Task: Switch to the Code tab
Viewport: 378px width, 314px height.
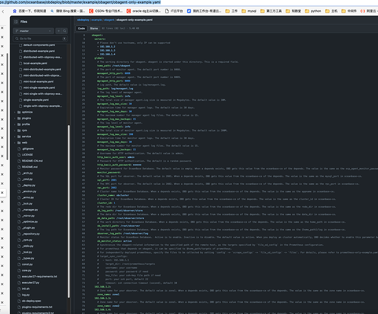Action: [x=82, y=28]
